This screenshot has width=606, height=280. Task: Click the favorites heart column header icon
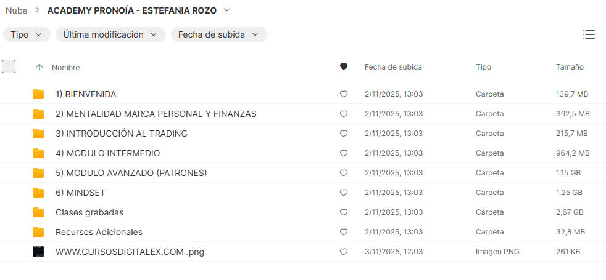click(344, 67)
